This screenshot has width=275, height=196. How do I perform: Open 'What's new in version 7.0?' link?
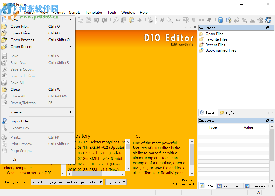coord(28,173)
